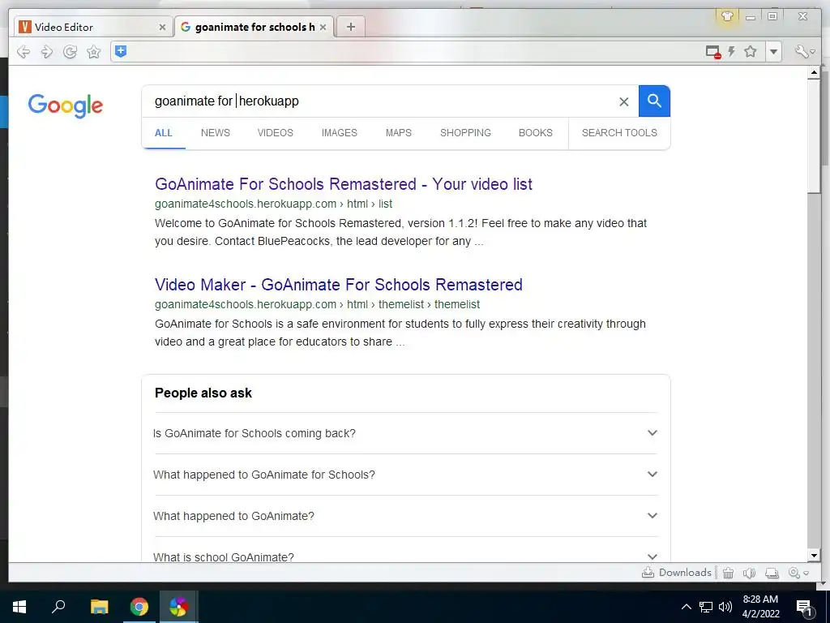Switch to BOOKS results
This screenshot has width=830, height=623.
[535, 133]
